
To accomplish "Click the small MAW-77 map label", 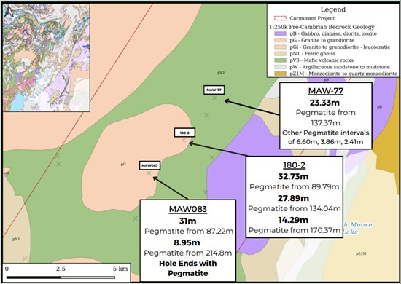I will click(214, 90).
